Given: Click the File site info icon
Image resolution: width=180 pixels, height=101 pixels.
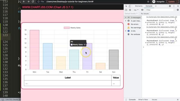Looking at the screenshot, I should click(39, 2).
